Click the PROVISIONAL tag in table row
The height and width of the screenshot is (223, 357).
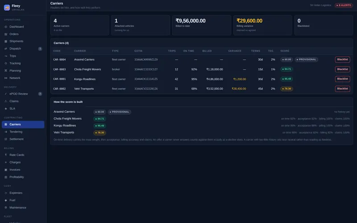click(307, 60)
